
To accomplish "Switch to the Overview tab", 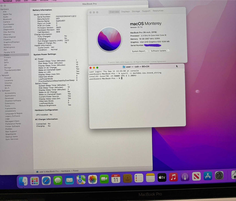I will coord(114,12).
